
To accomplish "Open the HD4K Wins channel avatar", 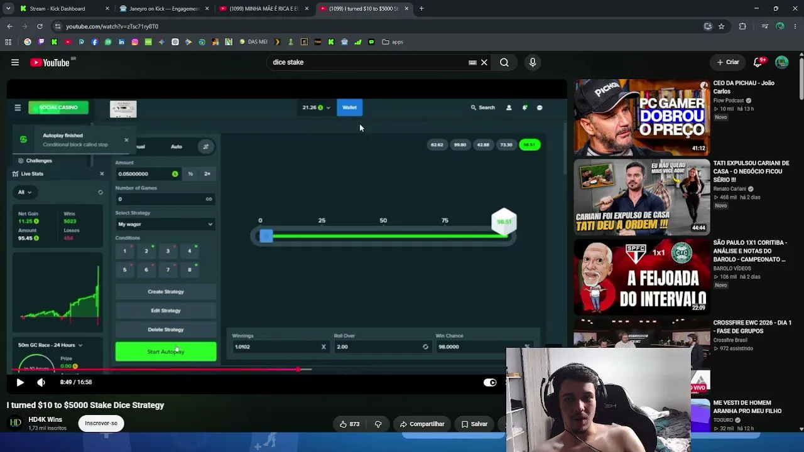I will click(15, 423).
